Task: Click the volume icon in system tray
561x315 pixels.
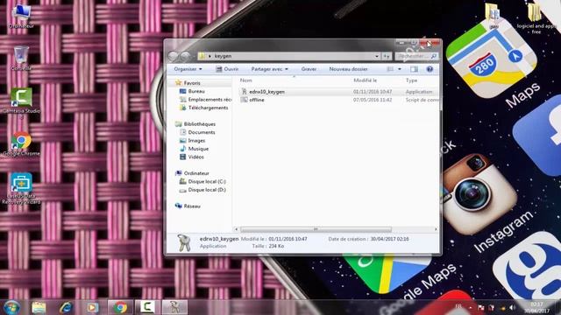Action: coord(512,307)
